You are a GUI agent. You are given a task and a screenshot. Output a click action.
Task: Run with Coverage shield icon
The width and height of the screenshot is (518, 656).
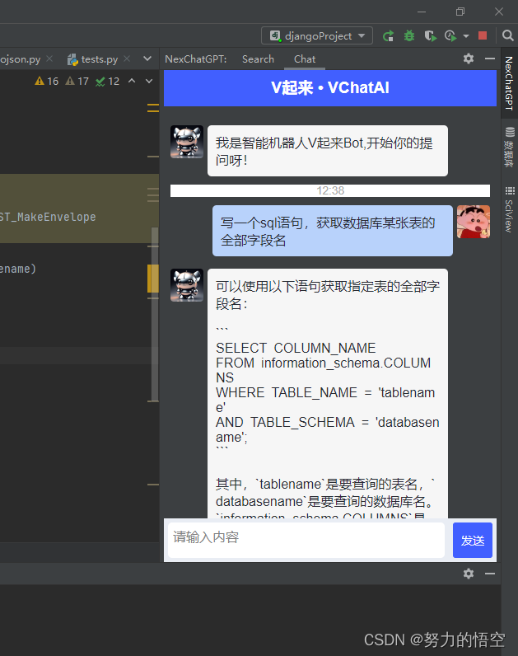(430, 36)
